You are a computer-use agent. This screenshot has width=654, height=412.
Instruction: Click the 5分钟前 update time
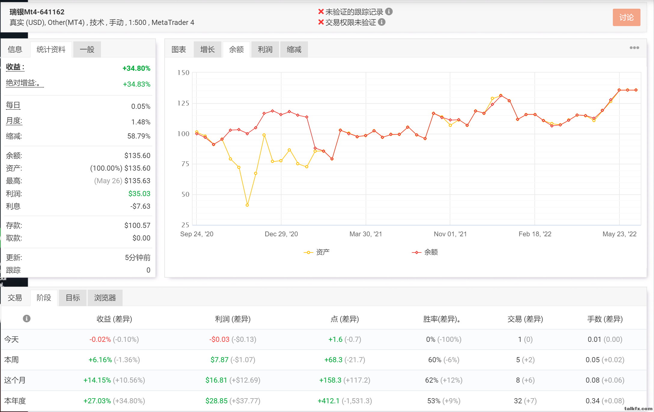coord(138,258)
